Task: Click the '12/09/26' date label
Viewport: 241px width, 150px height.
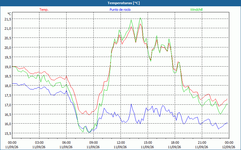Action: point(229,147)
